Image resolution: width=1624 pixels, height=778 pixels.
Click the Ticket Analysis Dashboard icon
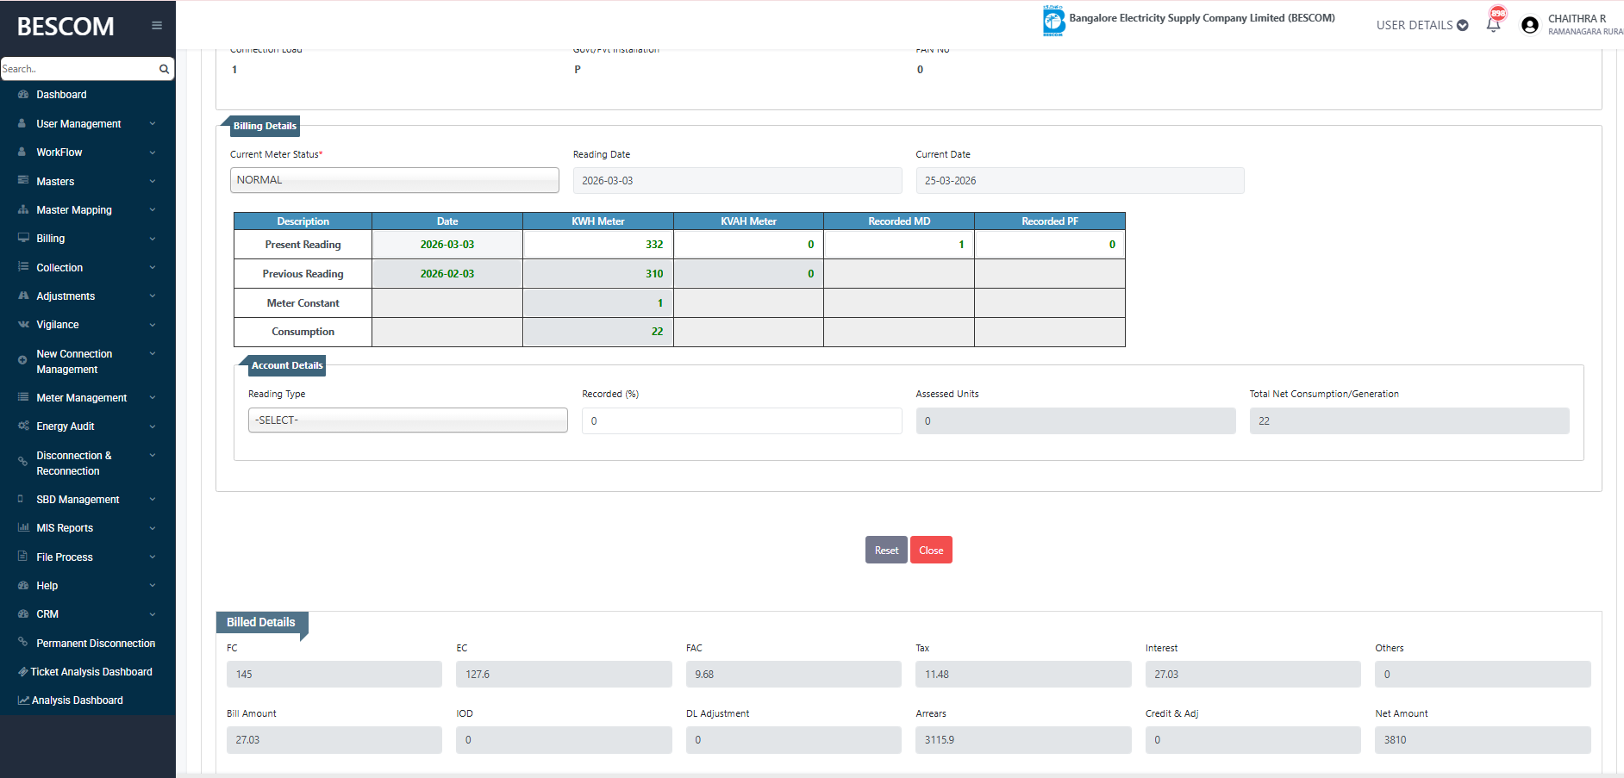(x=23, y=672)
